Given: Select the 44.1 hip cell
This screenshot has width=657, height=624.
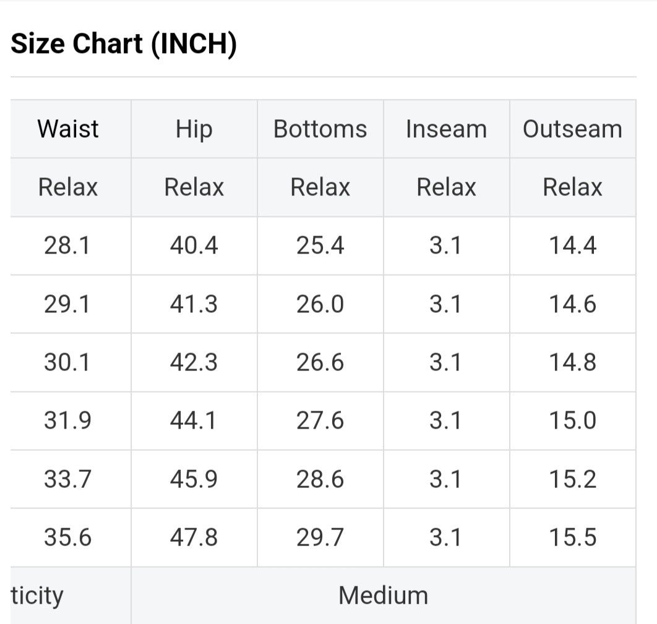Looking at the screenshot, I should [x=194, y=421].
